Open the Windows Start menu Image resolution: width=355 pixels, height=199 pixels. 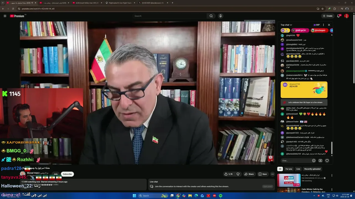pyautogui.click(x=135, y=196)
